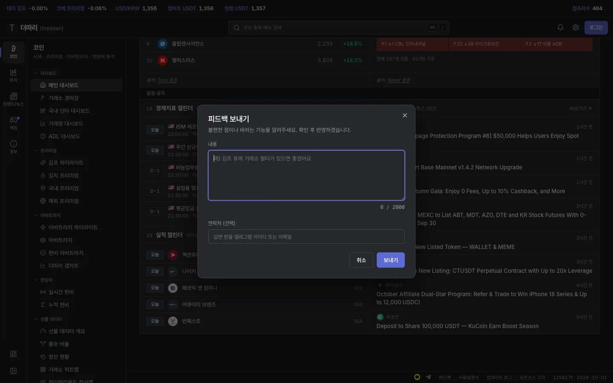Open 국내 단타 대시보드 menu item
Image resolution: width=613 pixels, height=383 pixels.
[x=77, y=111]
